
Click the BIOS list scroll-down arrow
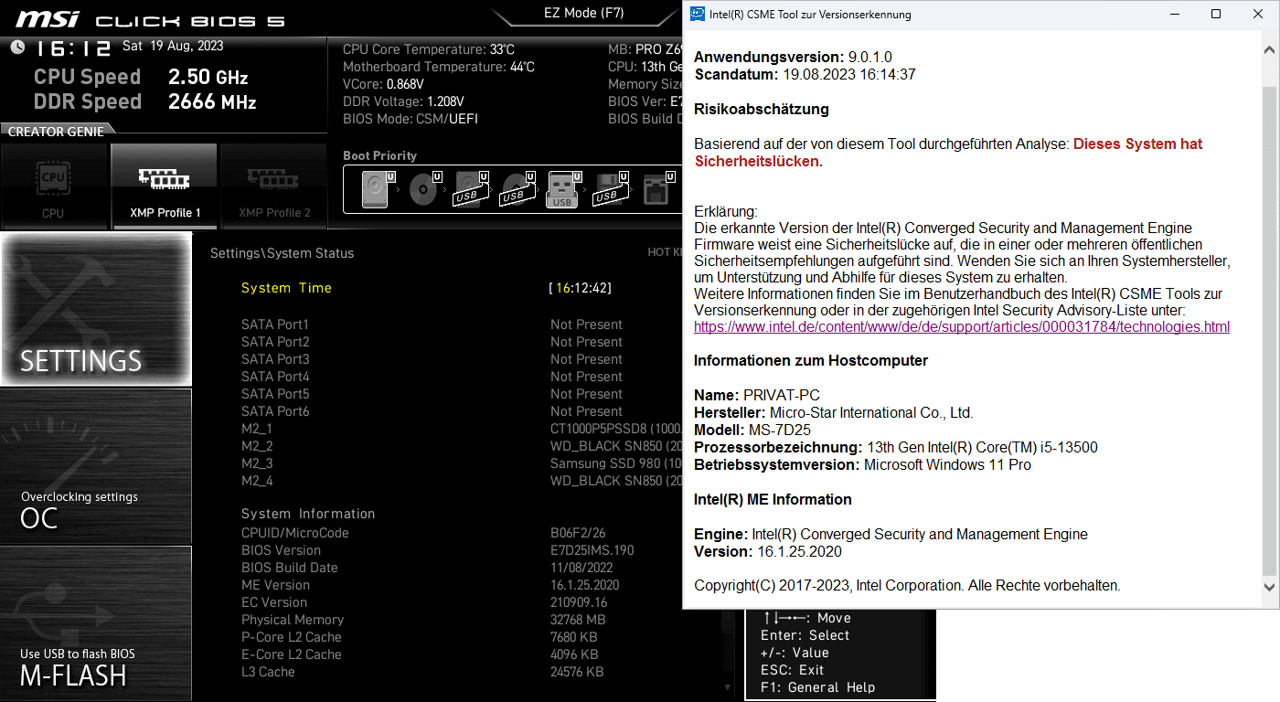[x=729, y=686]
